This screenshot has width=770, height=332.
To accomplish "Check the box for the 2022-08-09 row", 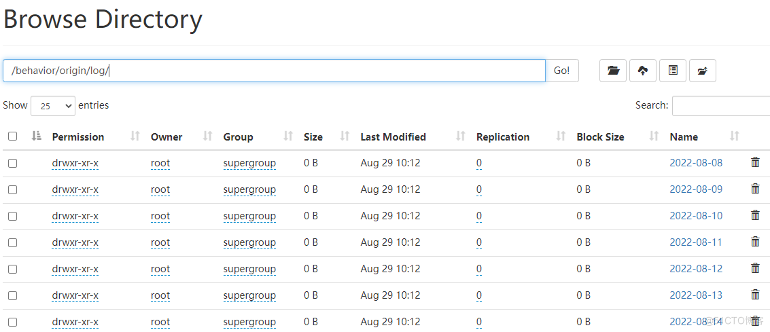I will pos(12,189).
